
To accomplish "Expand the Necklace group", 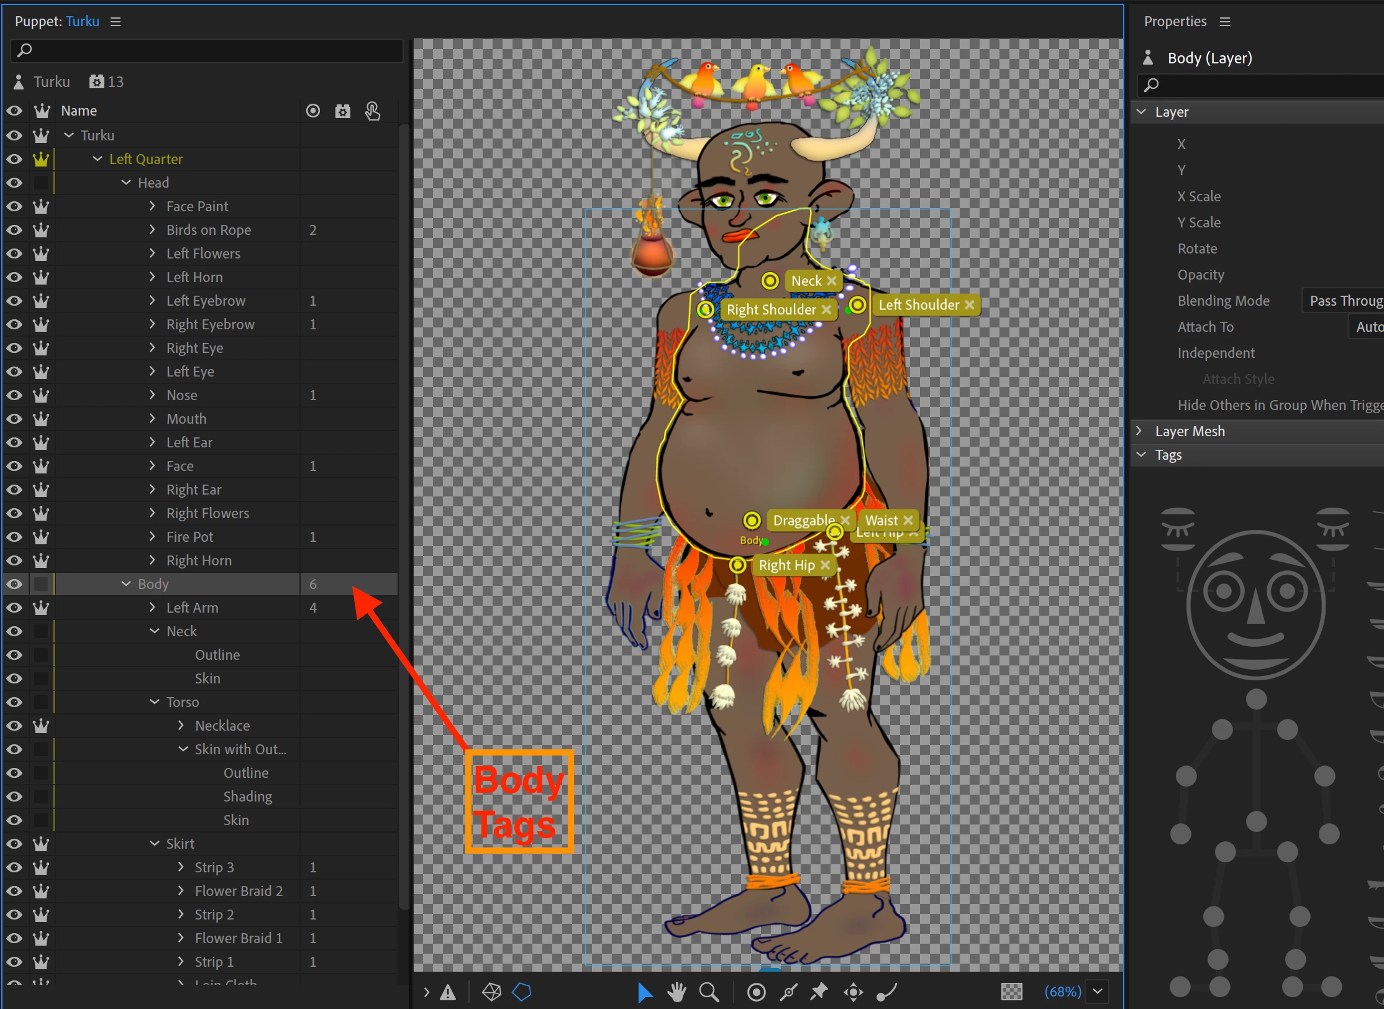I will [181, 726].
